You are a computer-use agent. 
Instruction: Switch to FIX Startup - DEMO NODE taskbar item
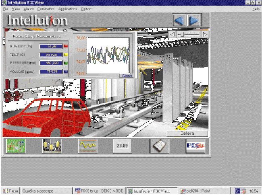[99, 191]
